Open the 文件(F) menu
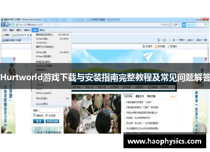The height and width of the screenshot is (152, 210). [5, 30]
